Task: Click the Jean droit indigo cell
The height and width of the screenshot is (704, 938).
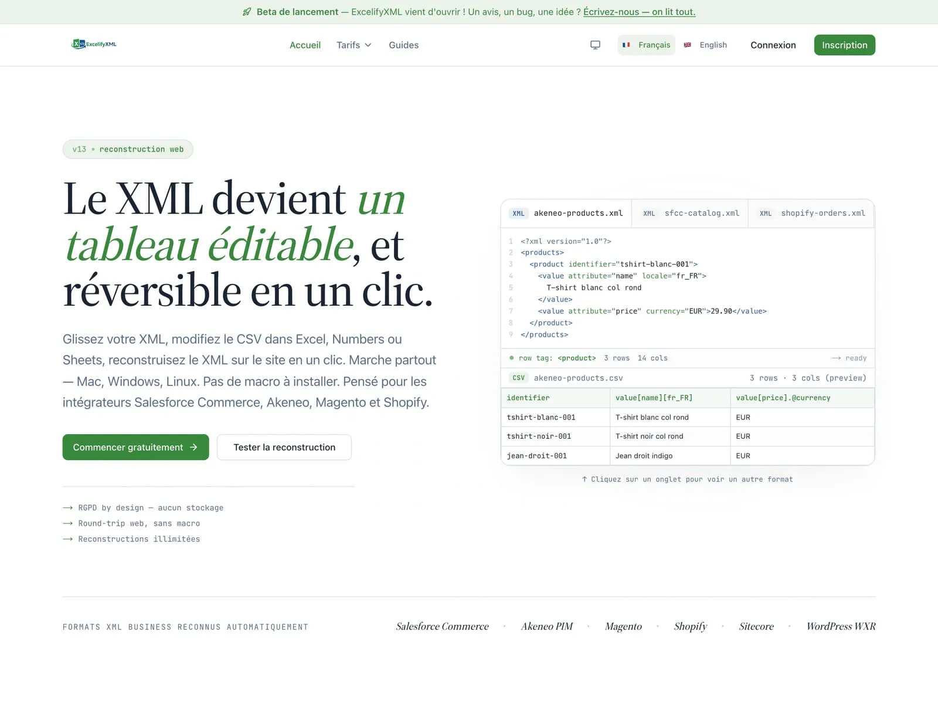Action: (x=670, y=455)
